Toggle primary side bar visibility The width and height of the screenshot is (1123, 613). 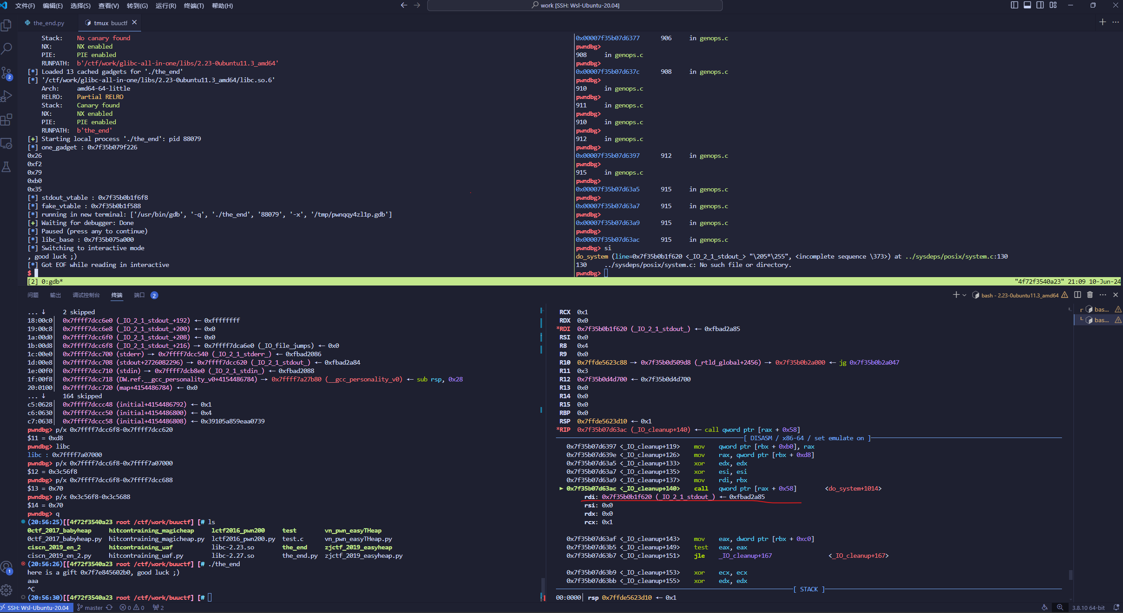(1015, 5)
